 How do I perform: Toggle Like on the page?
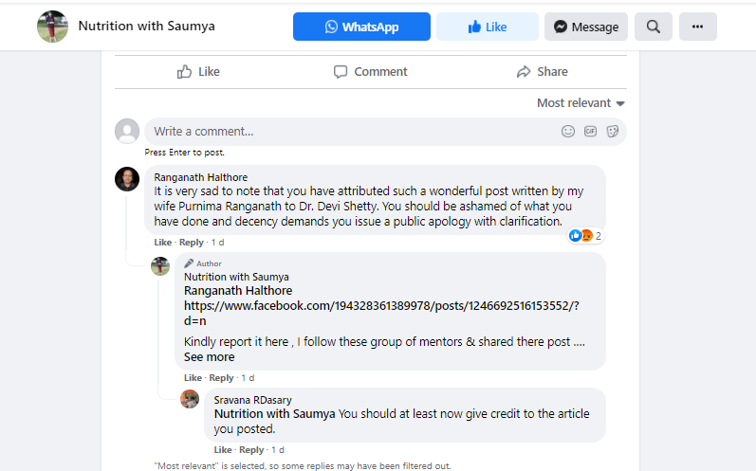[x=488, y=27]
